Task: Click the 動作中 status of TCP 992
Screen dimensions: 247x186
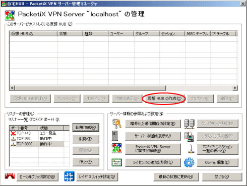Action: [x=46, y=139]
